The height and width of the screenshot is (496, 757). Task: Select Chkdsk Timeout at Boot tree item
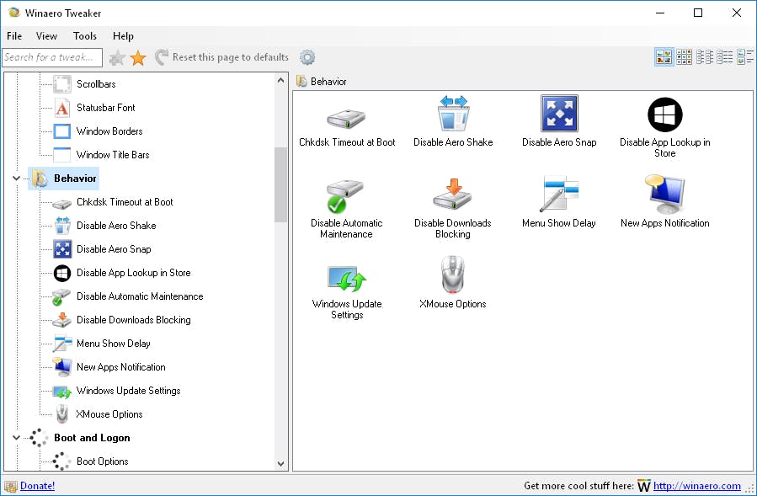pos(125,202)
